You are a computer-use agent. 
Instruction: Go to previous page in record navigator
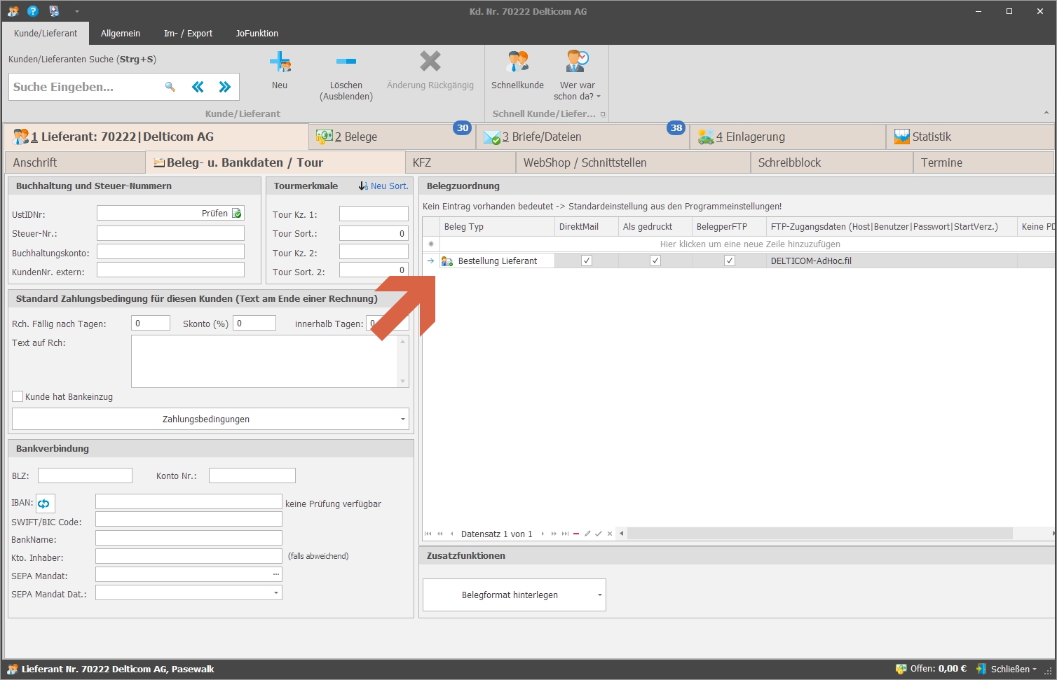pyautogui.click(x=440, y=534)
